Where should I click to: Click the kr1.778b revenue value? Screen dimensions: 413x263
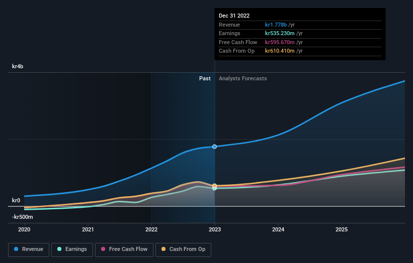click(x=276, y=25)
